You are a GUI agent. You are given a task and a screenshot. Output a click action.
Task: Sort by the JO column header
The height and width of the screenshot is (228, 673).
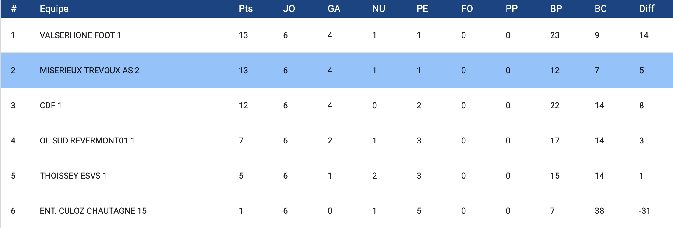coord(289,9)
